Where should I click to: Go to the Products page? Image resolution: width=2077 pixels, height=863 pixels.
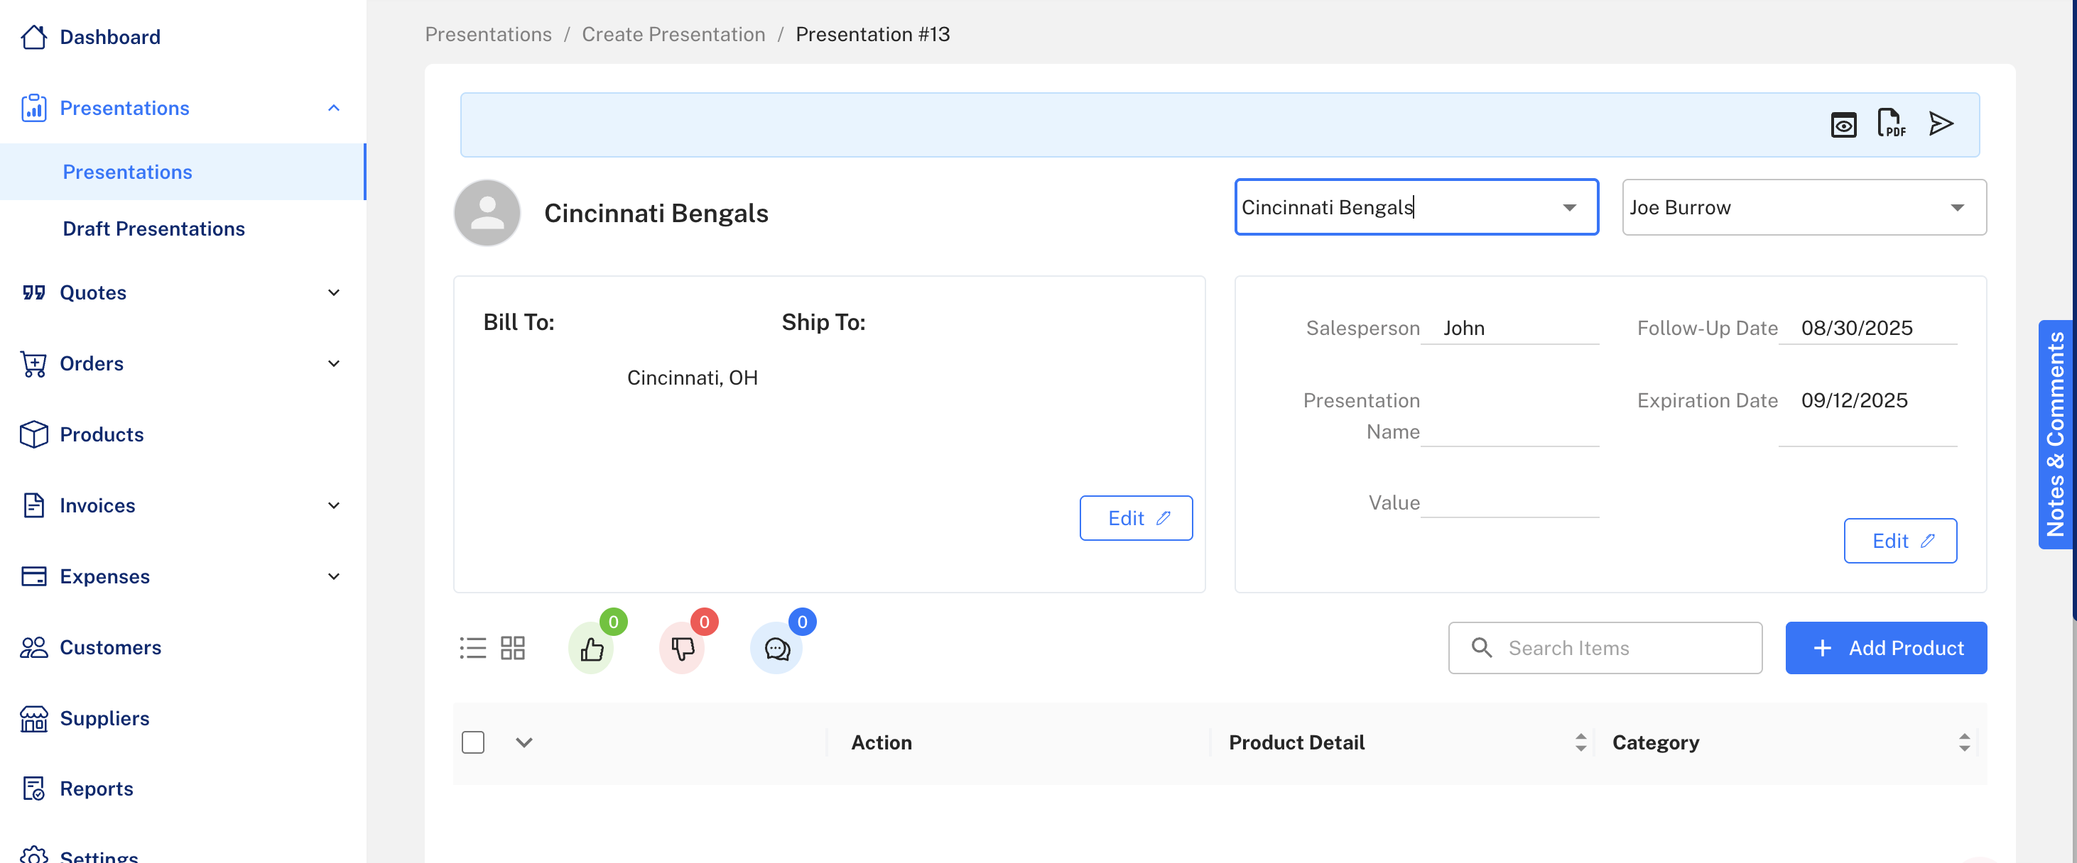pos(102,435)
